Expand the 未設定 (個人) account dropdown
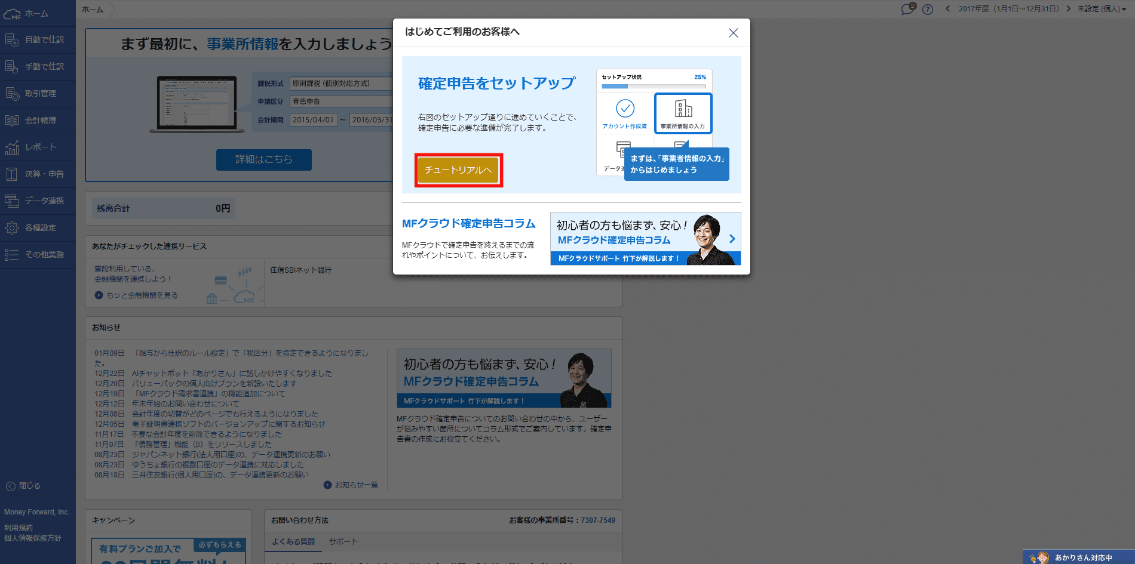1135x564 pixels. [x=1102, y=9]
